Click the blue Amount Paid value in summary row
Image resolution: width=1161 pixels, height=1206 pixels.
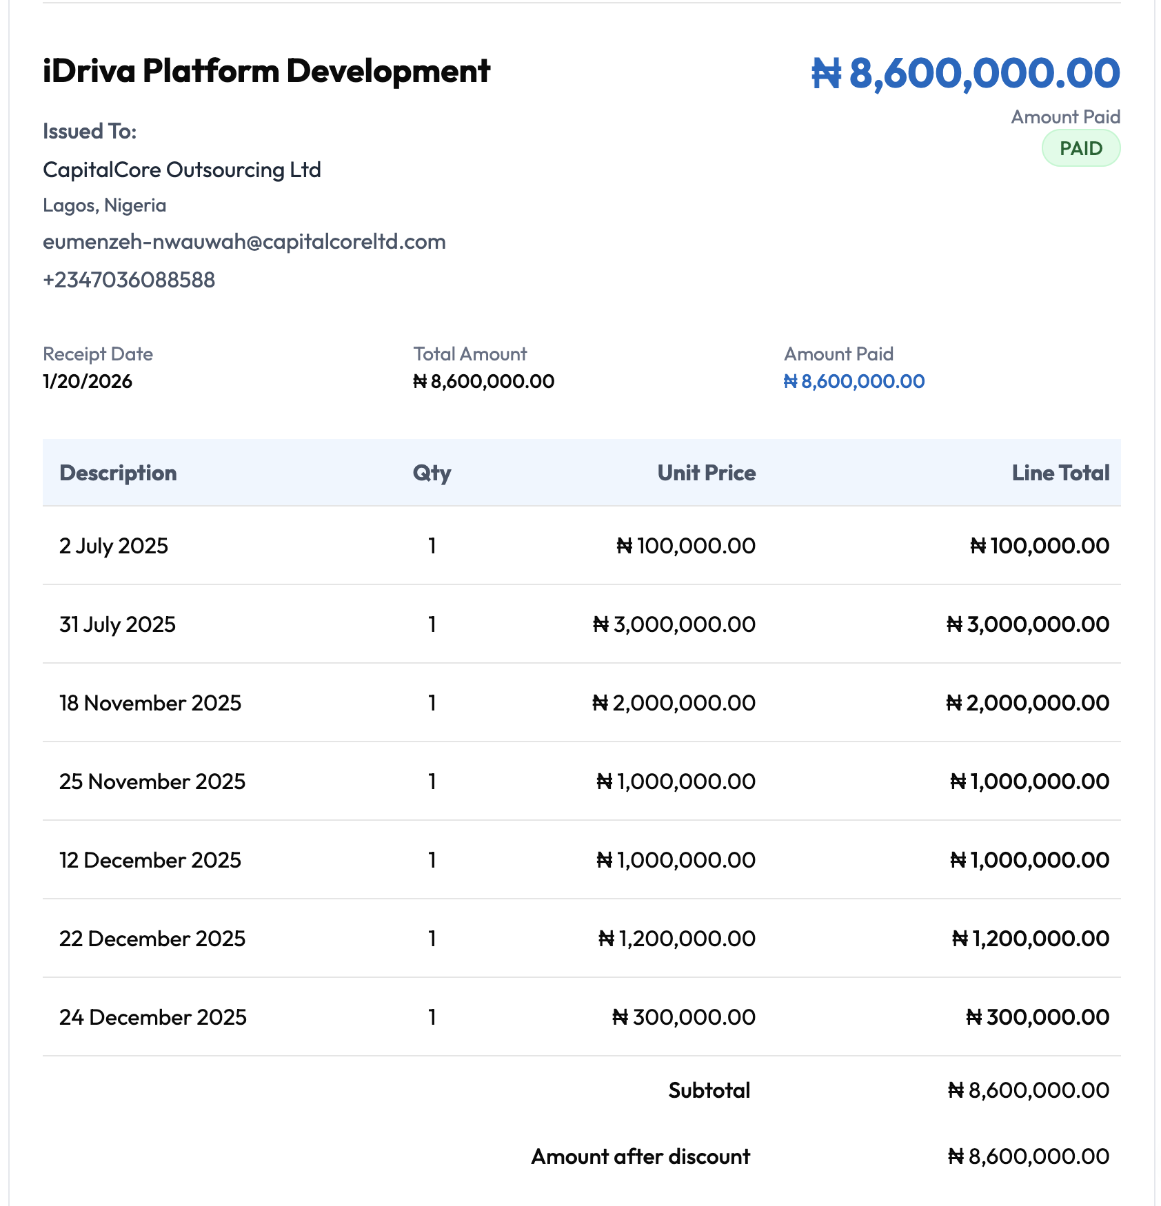854,382
